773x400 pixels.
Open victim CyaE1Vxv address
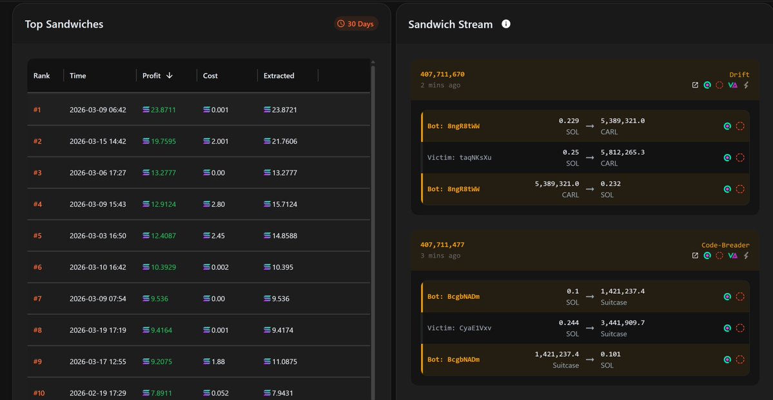[460, 328]
